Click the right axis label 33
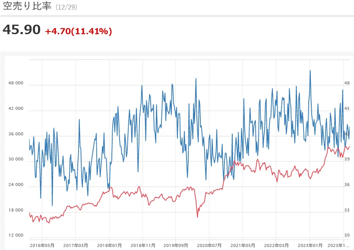Screen dimensions: 354x250 (347, 210)
